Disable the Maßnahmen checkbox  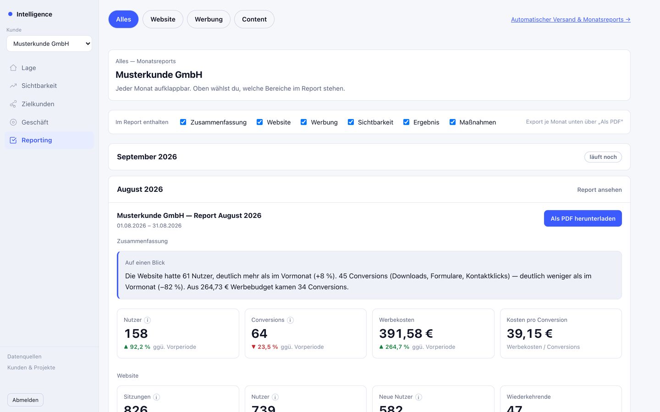tap(452, 122)
